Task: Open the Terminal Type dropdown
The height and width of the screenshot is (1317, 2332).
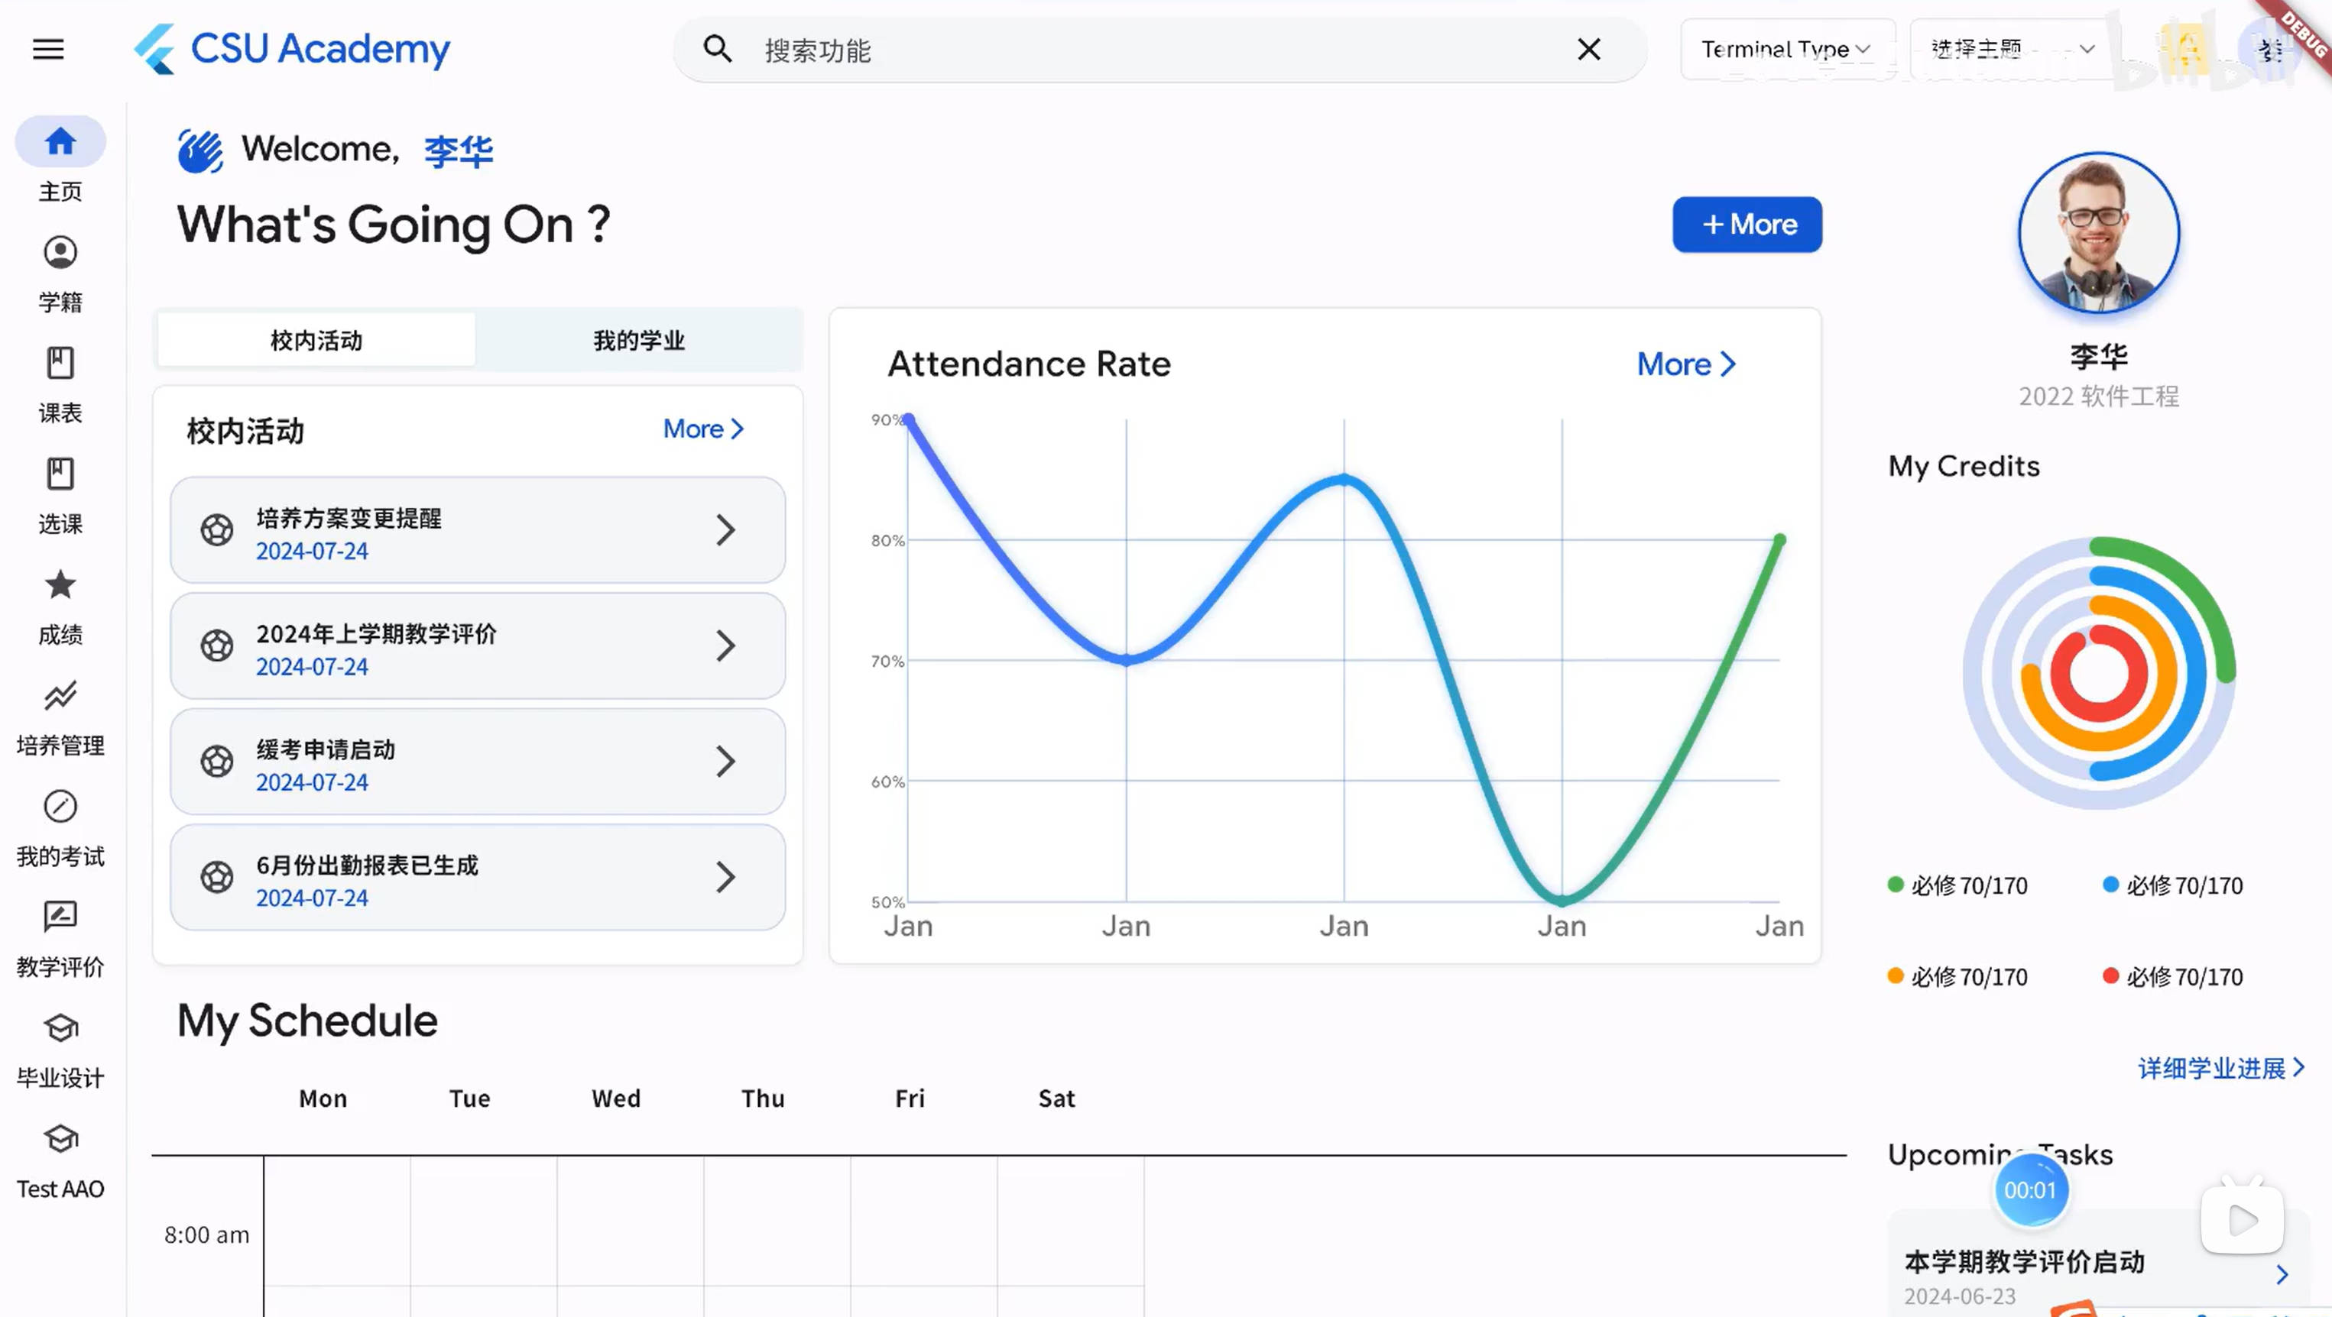Action: (1786, 49)
